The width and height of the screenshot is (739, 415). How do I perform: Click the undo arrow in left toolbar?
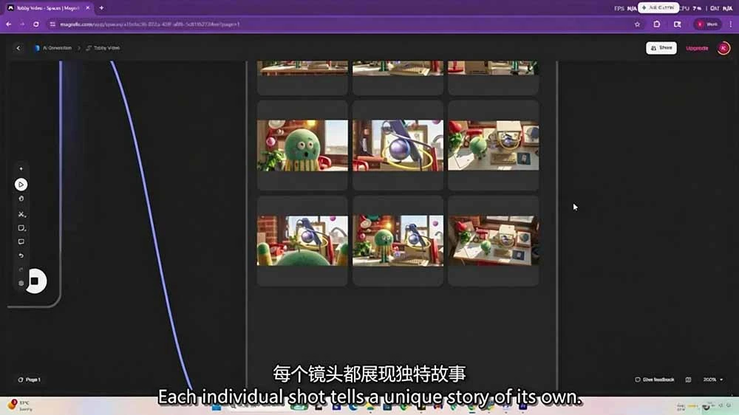pyautogui.click(x=21, y=255)
